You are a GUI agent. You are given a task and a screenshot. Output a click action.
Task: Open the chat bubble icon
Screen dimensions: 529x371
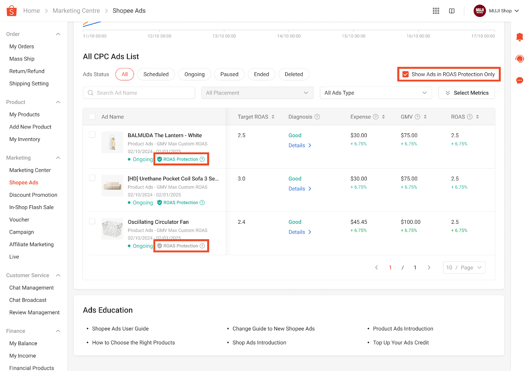(520, 80)
